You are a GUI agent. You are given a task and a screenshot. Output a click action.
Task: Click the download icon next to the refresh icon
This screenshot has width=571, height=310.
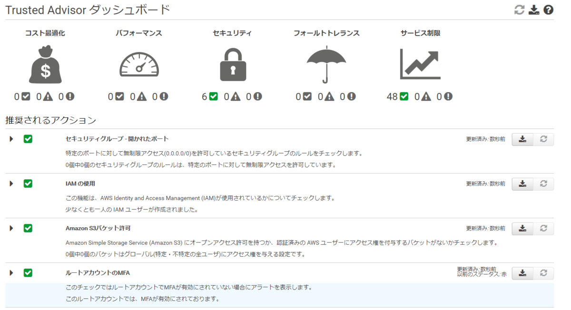coord(534,9)
